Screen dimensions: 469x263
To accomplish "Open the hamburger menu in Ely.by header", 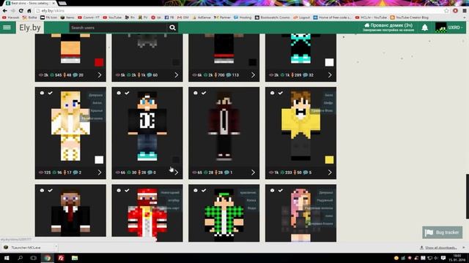I will (7, 28).
